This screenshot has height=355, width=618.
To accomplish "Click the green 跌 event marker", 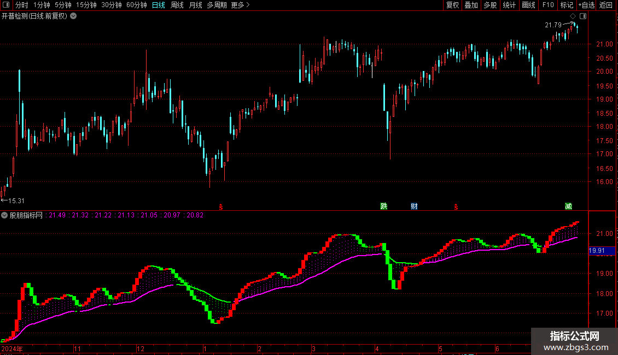I will pyautogui.click(x=384, y=206).
